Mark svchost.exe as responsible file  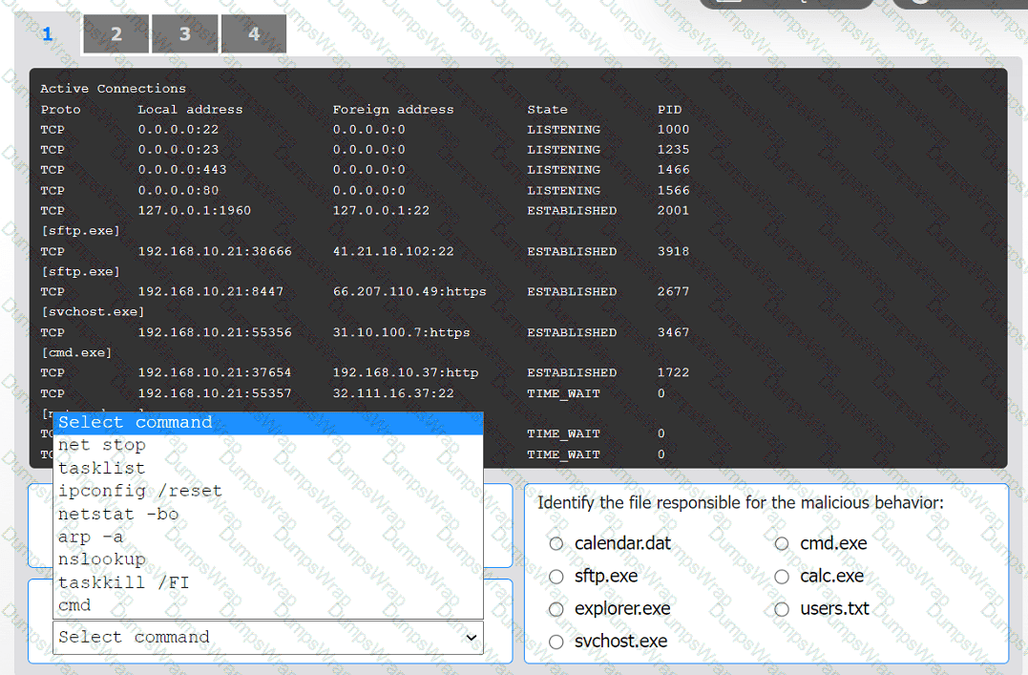coord(556,642)
